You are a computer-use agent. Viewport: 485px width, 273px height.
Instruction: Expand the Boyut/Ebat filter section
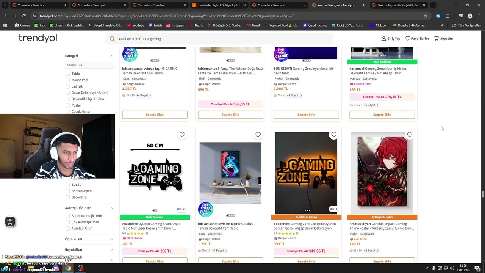[111, 249]
